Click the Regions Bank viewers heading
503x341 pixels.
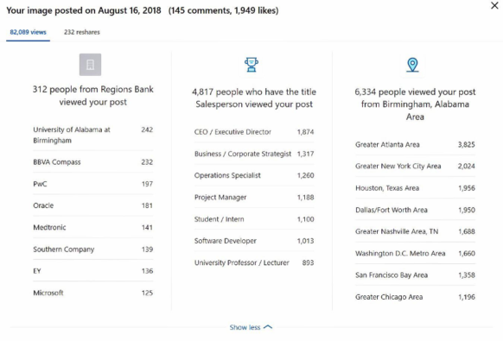[x=93, y=96]
